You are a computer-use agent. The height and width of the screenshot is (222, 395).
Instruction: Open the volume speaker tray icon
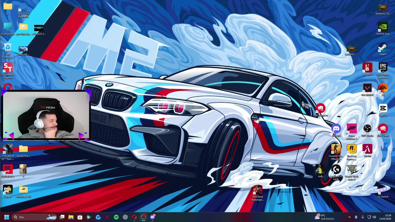coord(374,217)
